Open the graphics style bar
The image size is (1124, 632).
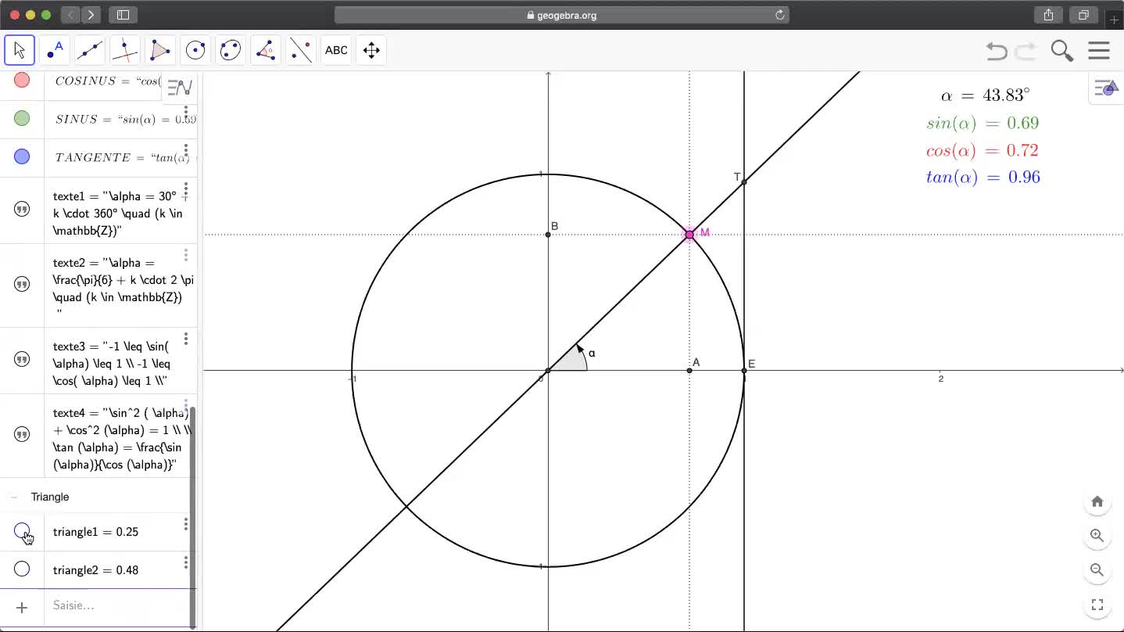[1105, 89]
